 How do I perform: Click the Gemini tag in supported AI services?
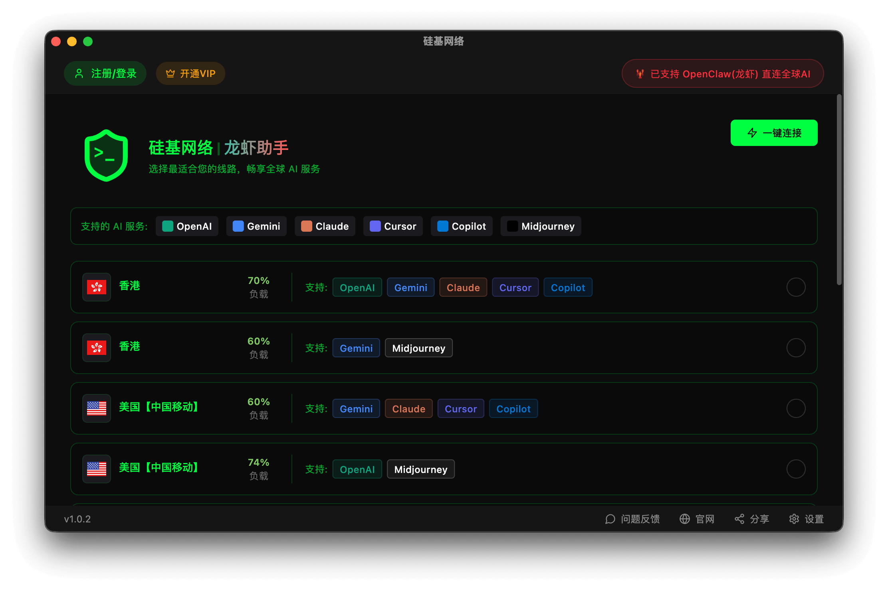(256, 226)
